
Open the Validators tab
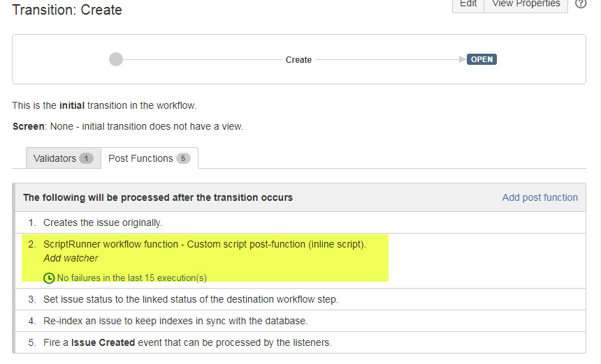point(55,158)
